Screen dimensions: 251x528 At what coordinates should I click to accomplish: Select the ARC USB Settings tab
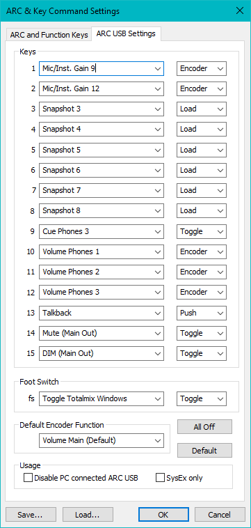tap(126, 33)
